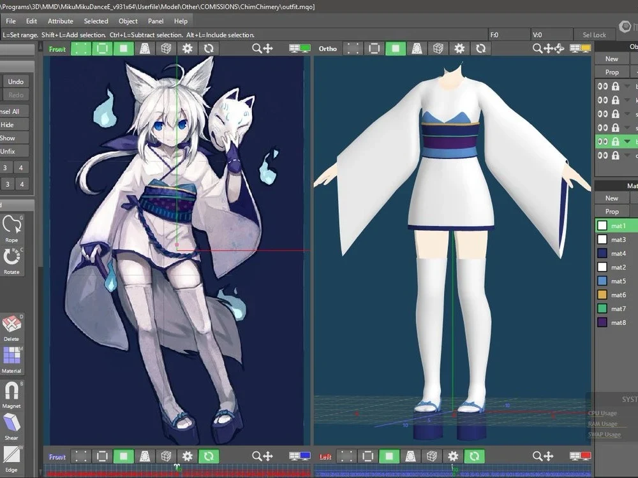Click magnifier zoom icon in Ortho view
This screenshot has width=638, height=478.
tap(537, 49)
